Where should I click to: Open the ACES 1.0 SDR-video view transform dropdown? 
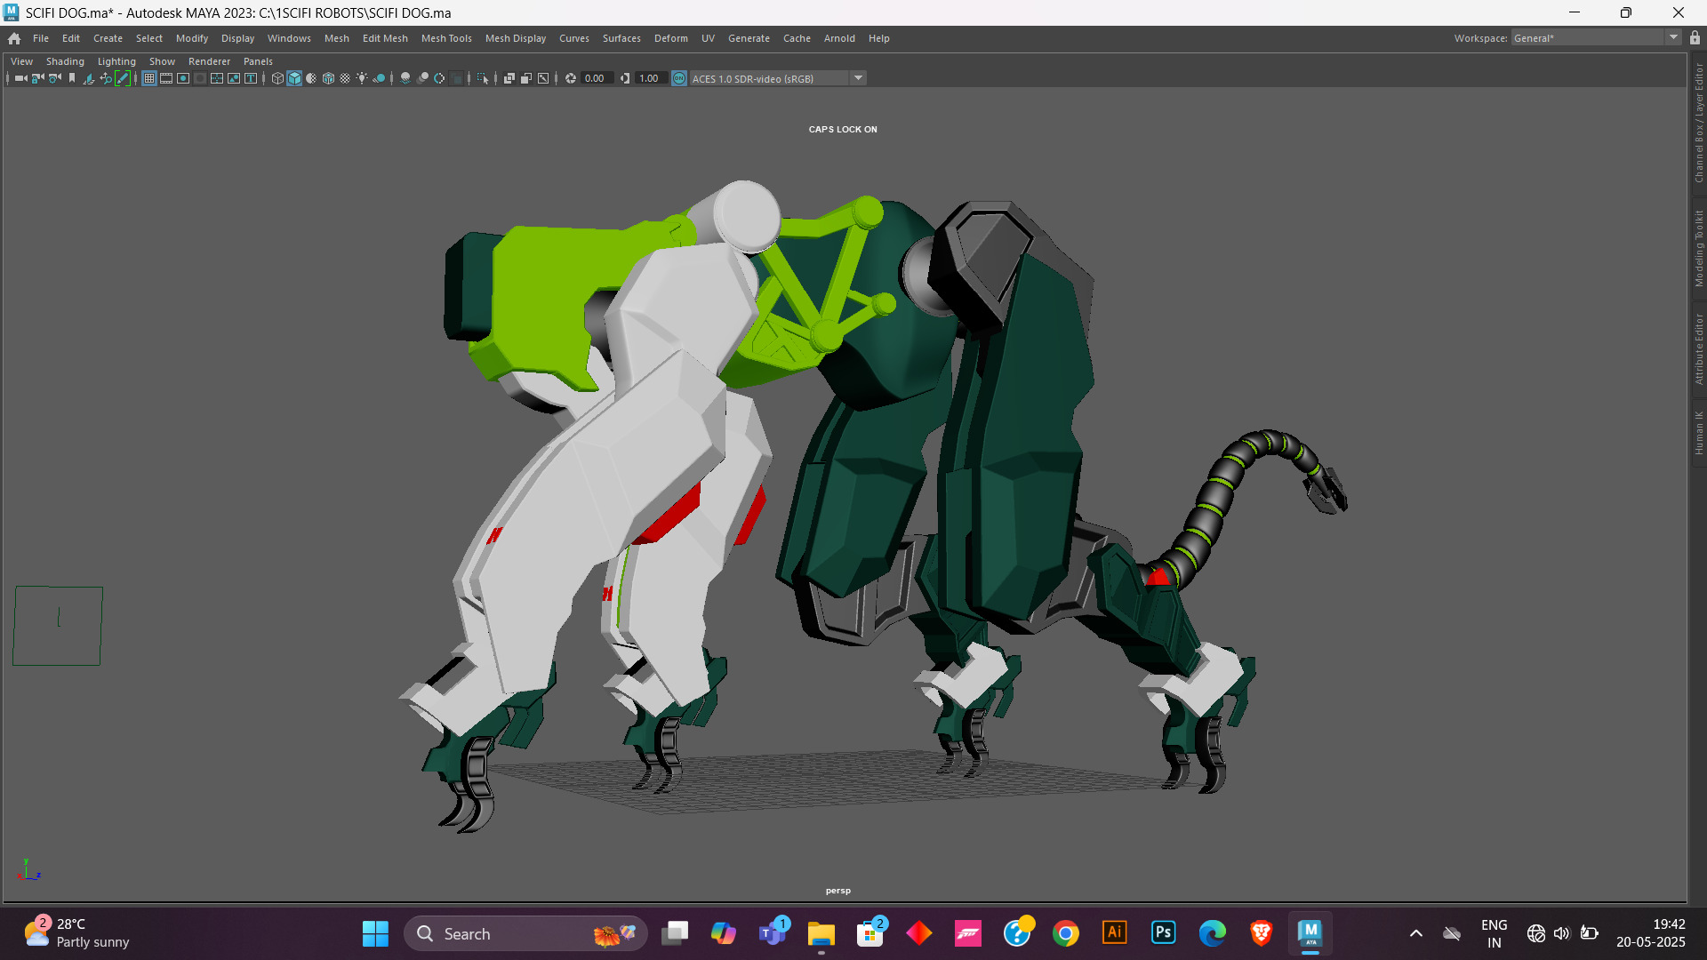click(x=778, y=78)
